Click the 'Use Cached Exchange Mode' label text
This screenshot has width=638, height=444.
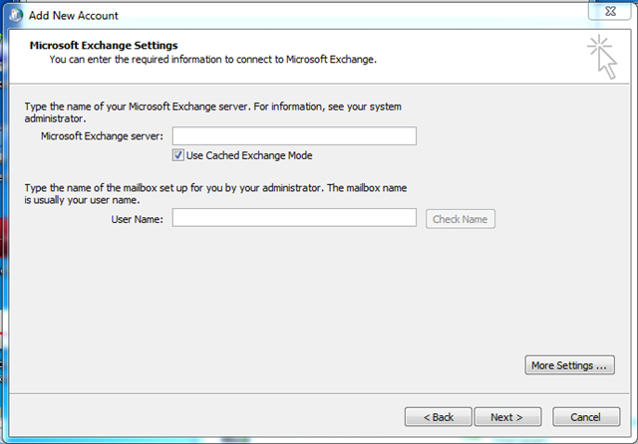pos(249,155)
